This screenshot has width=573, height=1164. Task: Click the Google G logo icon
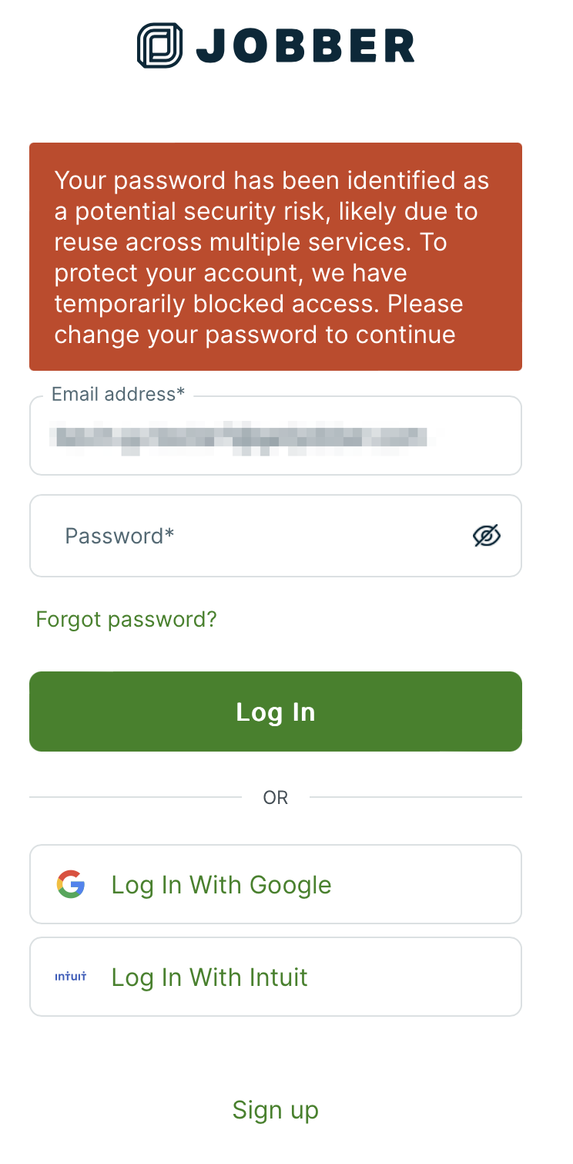(x=71, y=884)
